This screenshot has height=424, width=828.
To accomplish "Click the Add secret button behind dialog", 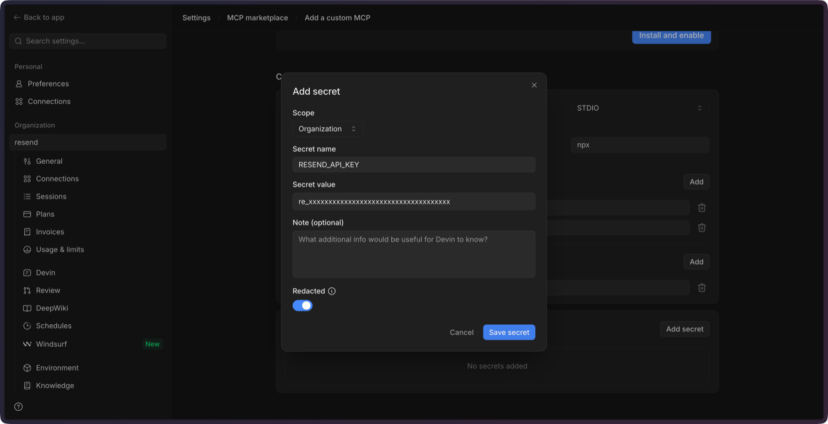I will click(x=684, y=329).
